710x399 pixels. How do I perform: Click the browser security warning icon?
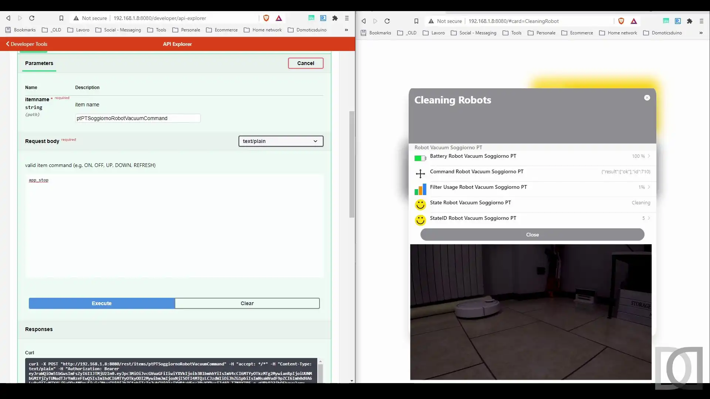pyautogui.click(x=75, y=18)
